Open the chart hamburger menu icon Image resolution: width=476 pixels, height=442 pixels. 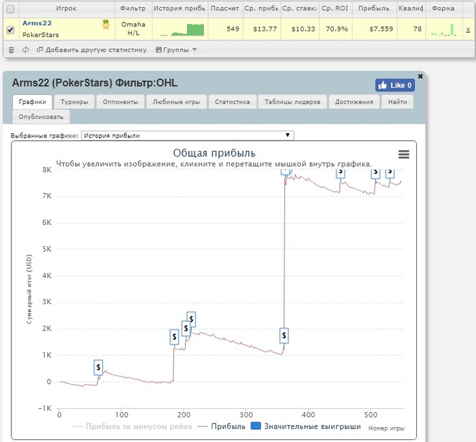click(404, 154)
